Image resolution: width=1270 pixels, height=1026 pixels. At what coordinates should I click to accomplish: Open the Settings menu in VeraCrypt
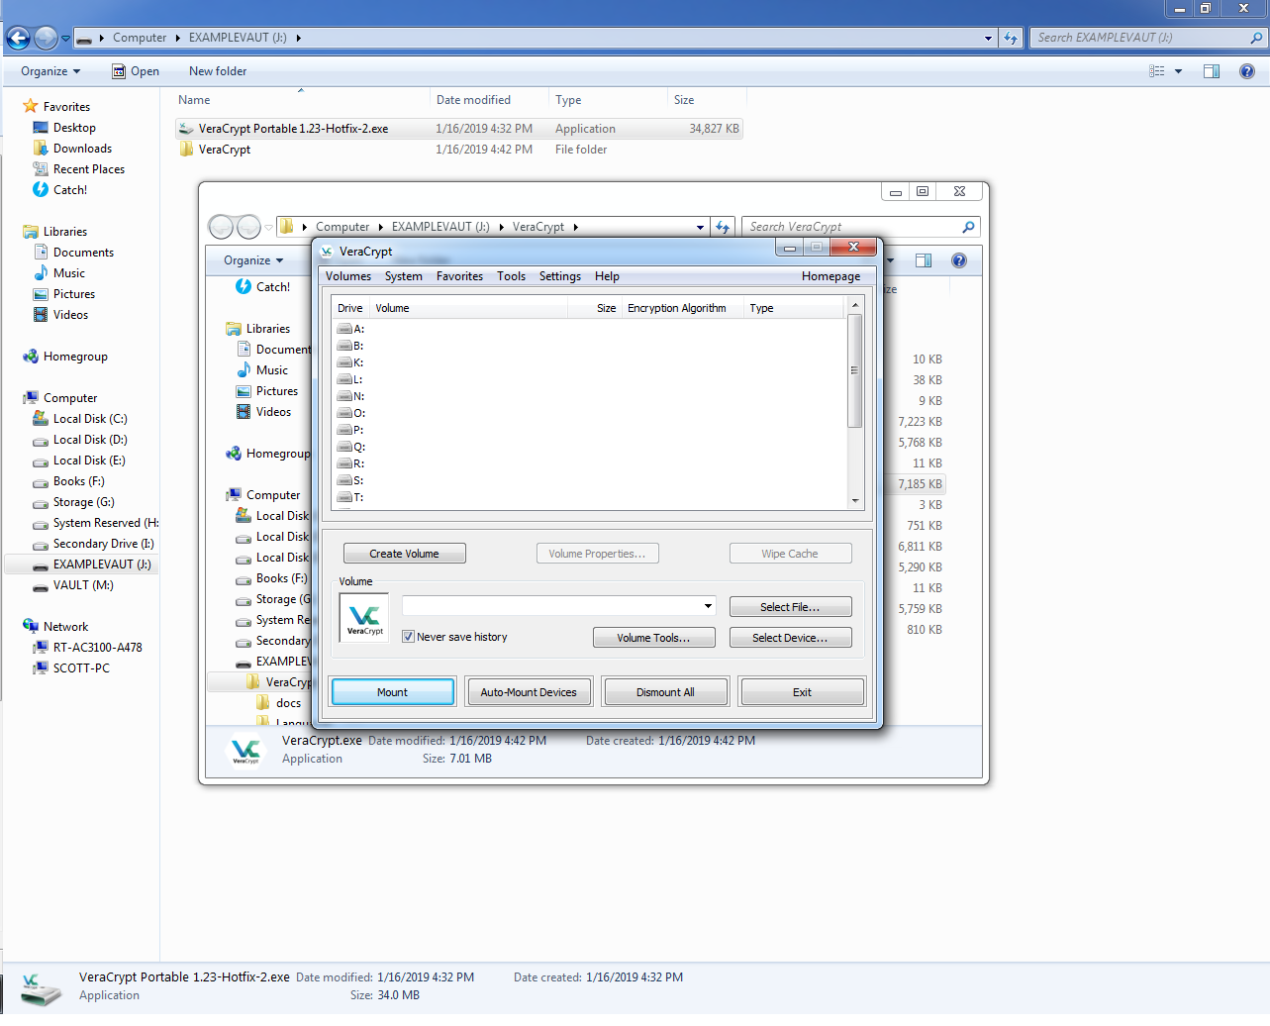click(560, 276)
